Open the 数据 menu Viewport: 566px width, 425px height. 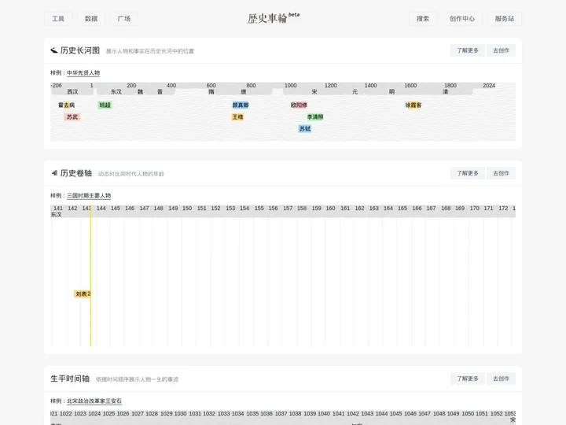coord(91,19)
